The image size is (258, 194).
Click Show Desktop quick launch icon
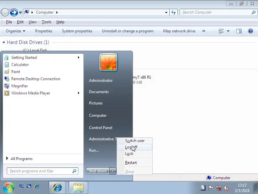[21, 187]
